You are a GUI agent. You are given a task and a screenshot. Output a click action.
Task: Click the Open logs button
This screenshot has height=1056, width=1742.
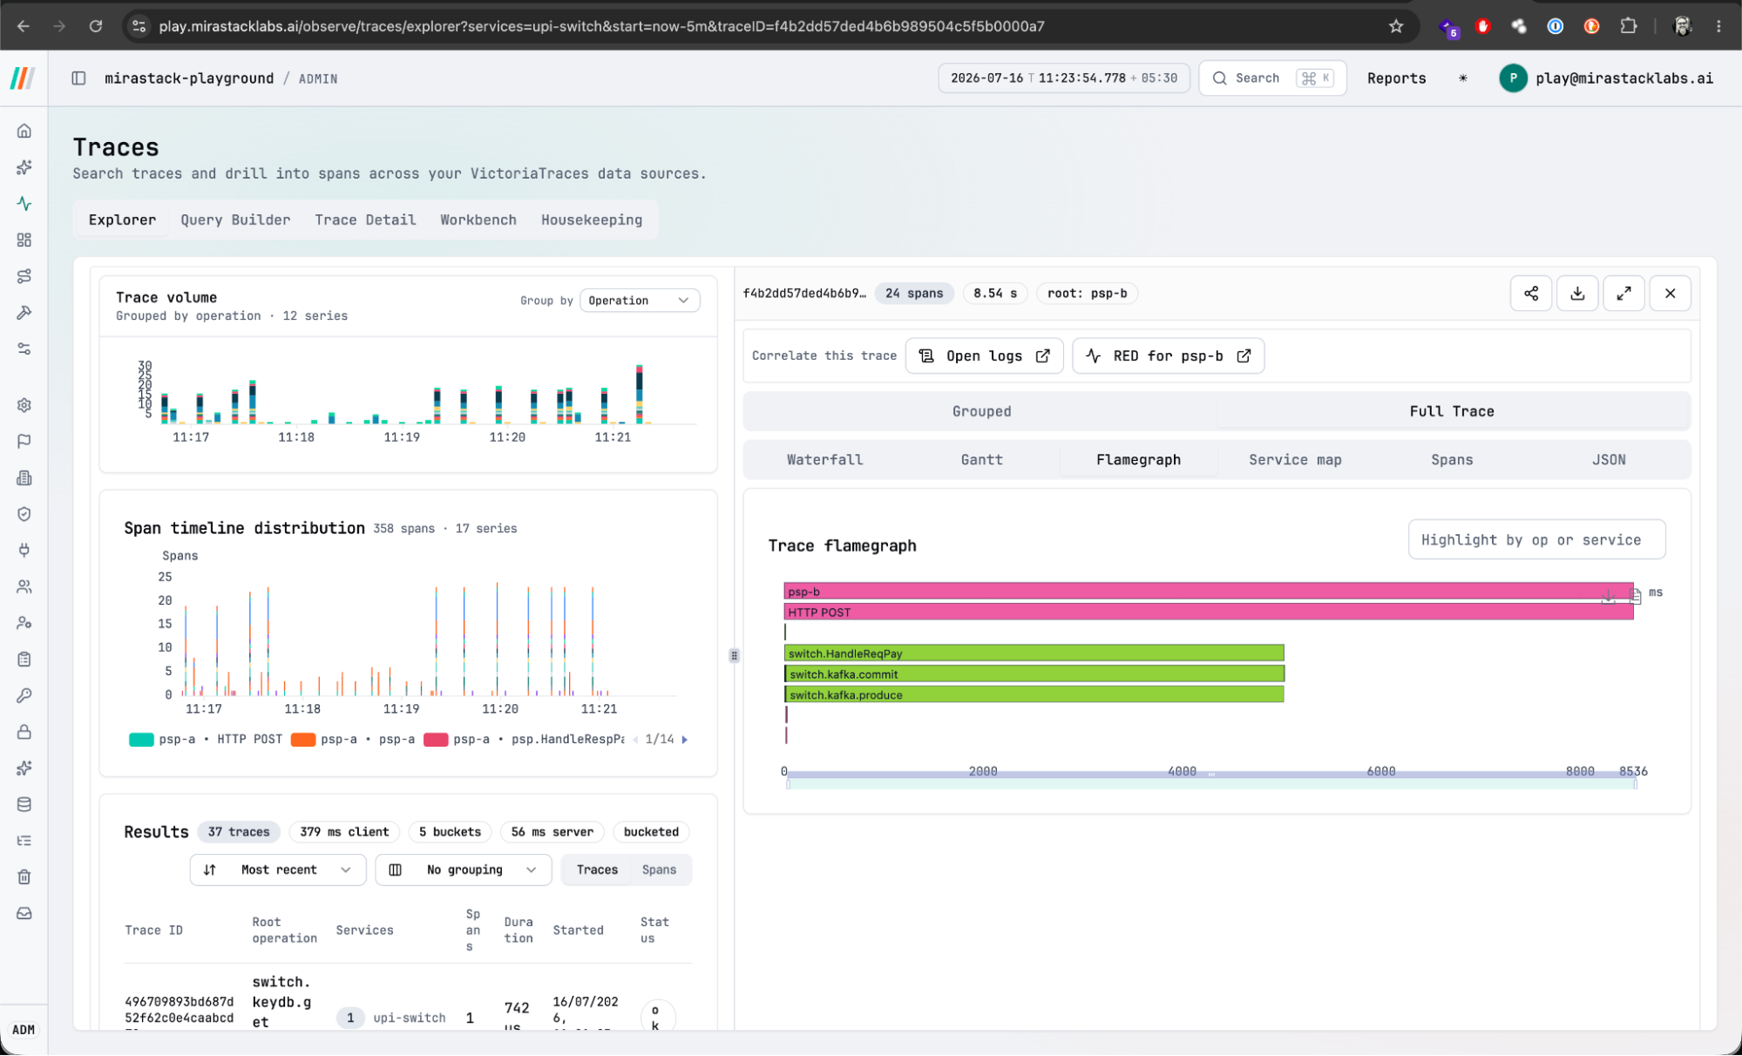click(984, 356)
